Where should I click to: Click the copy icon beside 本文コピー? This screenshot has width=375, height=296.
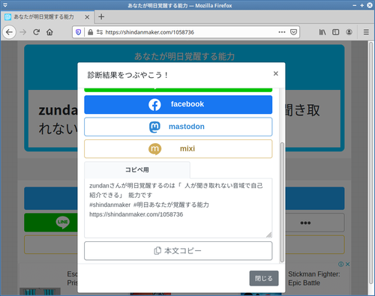pyautogui.click(x=157, y=251)
